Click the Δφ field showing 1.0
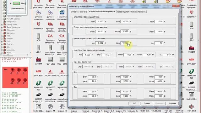 [x=159, y=43]
